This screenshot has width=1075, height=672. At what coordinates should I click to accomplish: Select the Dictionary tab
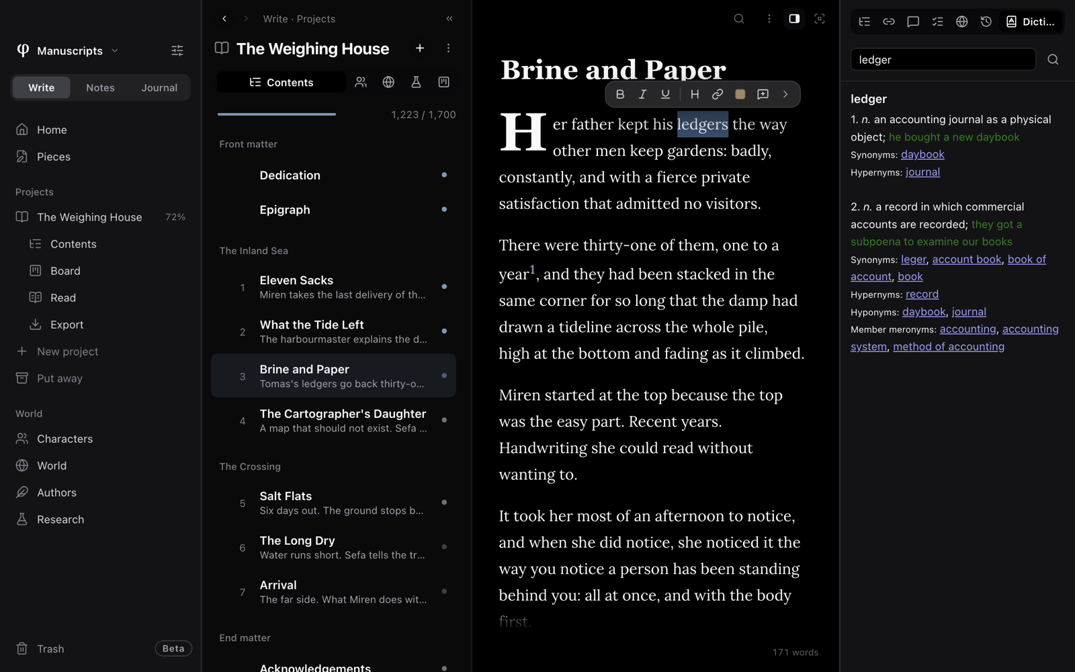click(x=1031, y=22)
